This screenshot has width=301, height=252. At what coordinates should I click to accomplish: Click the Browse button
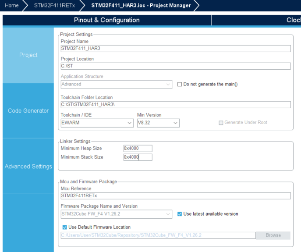[273, 235]
